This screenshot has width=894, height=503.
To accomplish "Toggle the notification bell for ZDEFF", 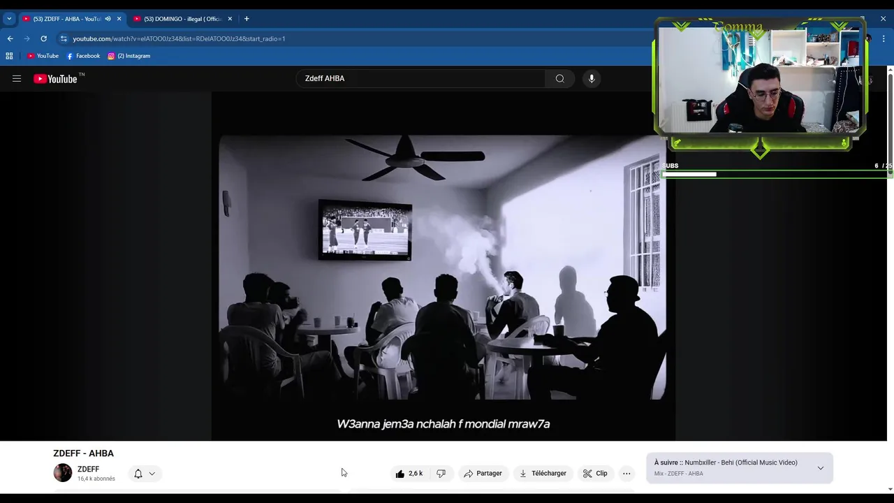I will 145,474.
